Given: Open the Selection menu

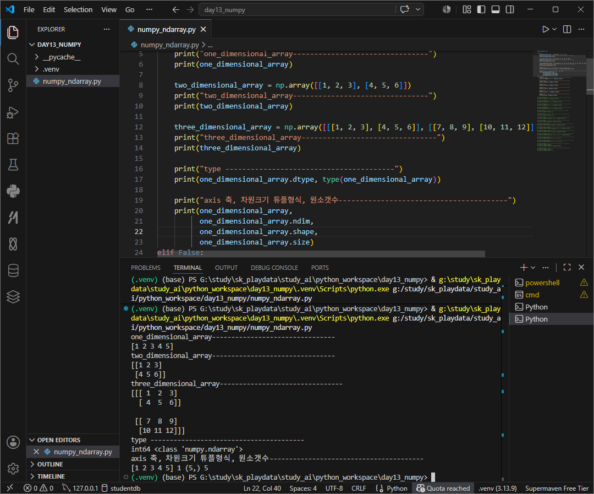Looking at the screenshot, I should [x=78, y=9].
